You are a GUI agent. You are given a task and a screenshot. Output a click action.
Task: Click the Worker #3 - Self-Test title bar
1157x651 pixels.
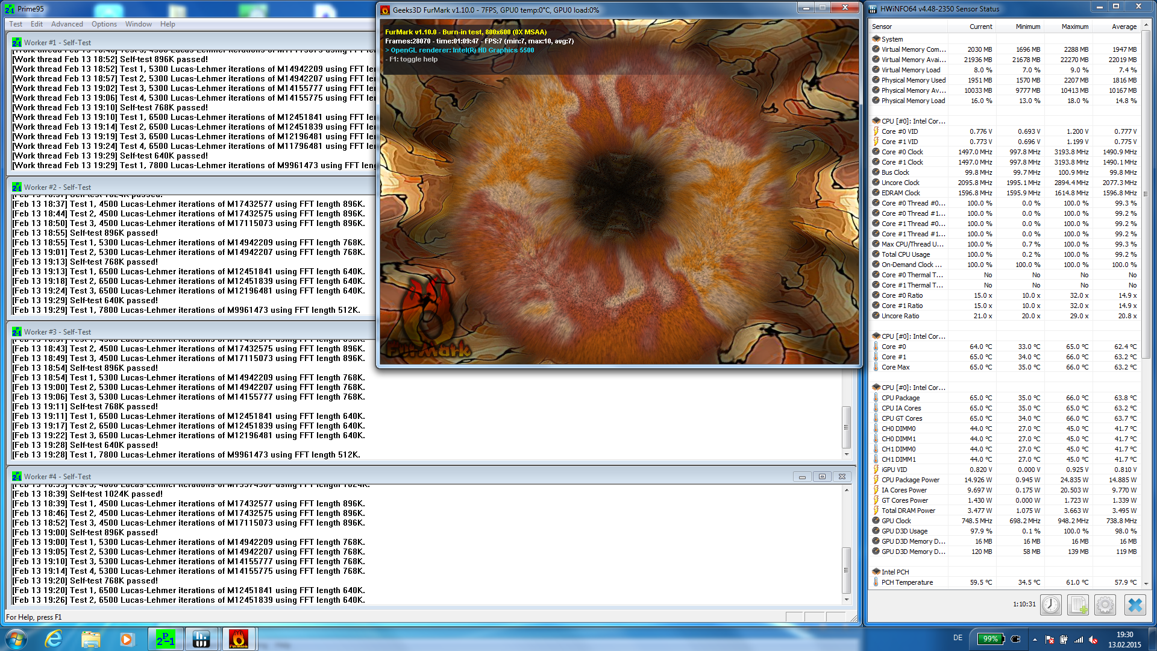[x=190, y=332]
